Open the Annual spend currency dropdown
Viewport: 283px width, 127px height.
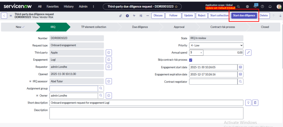[x=196, y=53]
